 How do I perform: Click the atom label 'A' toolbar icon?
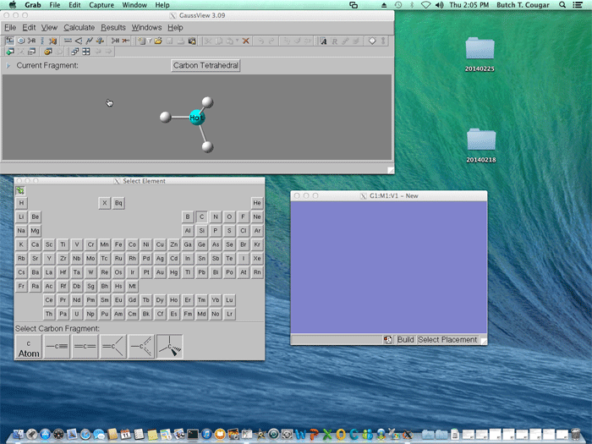coord(324,41)
